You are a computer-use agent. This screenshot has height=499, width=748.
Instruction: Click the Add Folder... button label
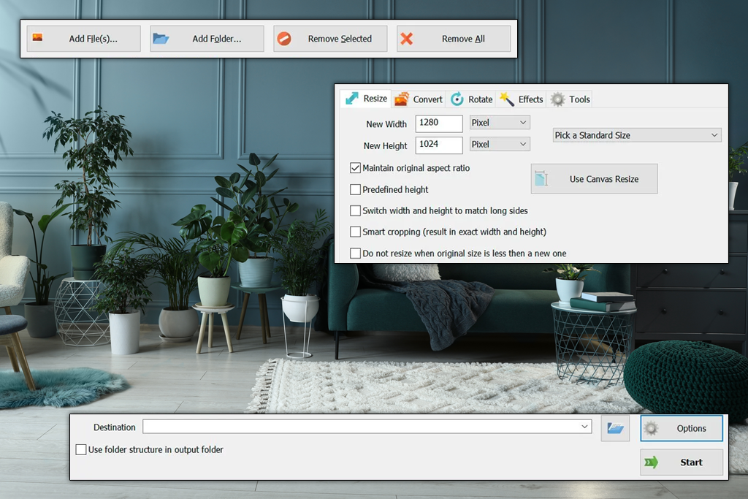(x=216, y=39)
